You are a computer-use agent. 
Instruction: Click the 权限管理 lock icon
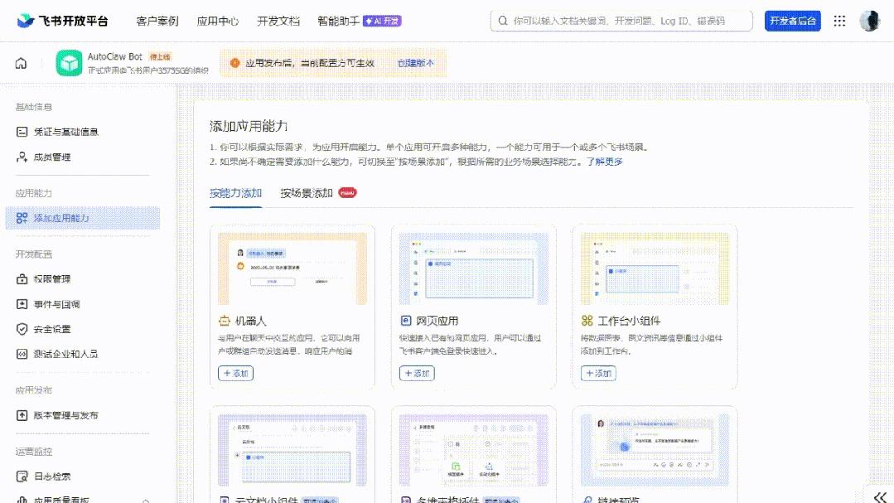(x=22, y=279)
